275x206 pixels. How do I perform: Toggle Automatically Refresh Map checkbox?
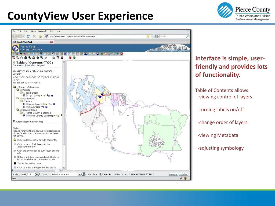click(x=14, y=122)
